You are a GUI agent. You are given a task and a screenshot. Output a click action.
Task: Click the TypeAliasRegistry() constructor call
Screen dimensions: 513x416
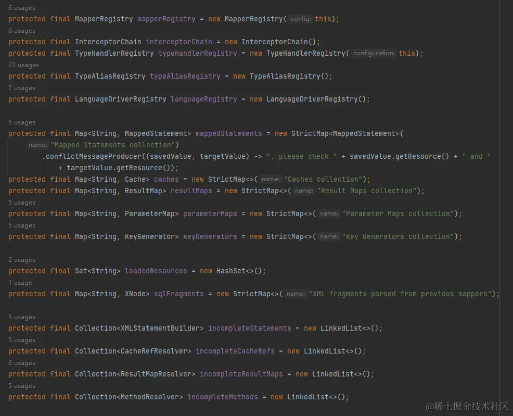[x=289, y=76]
